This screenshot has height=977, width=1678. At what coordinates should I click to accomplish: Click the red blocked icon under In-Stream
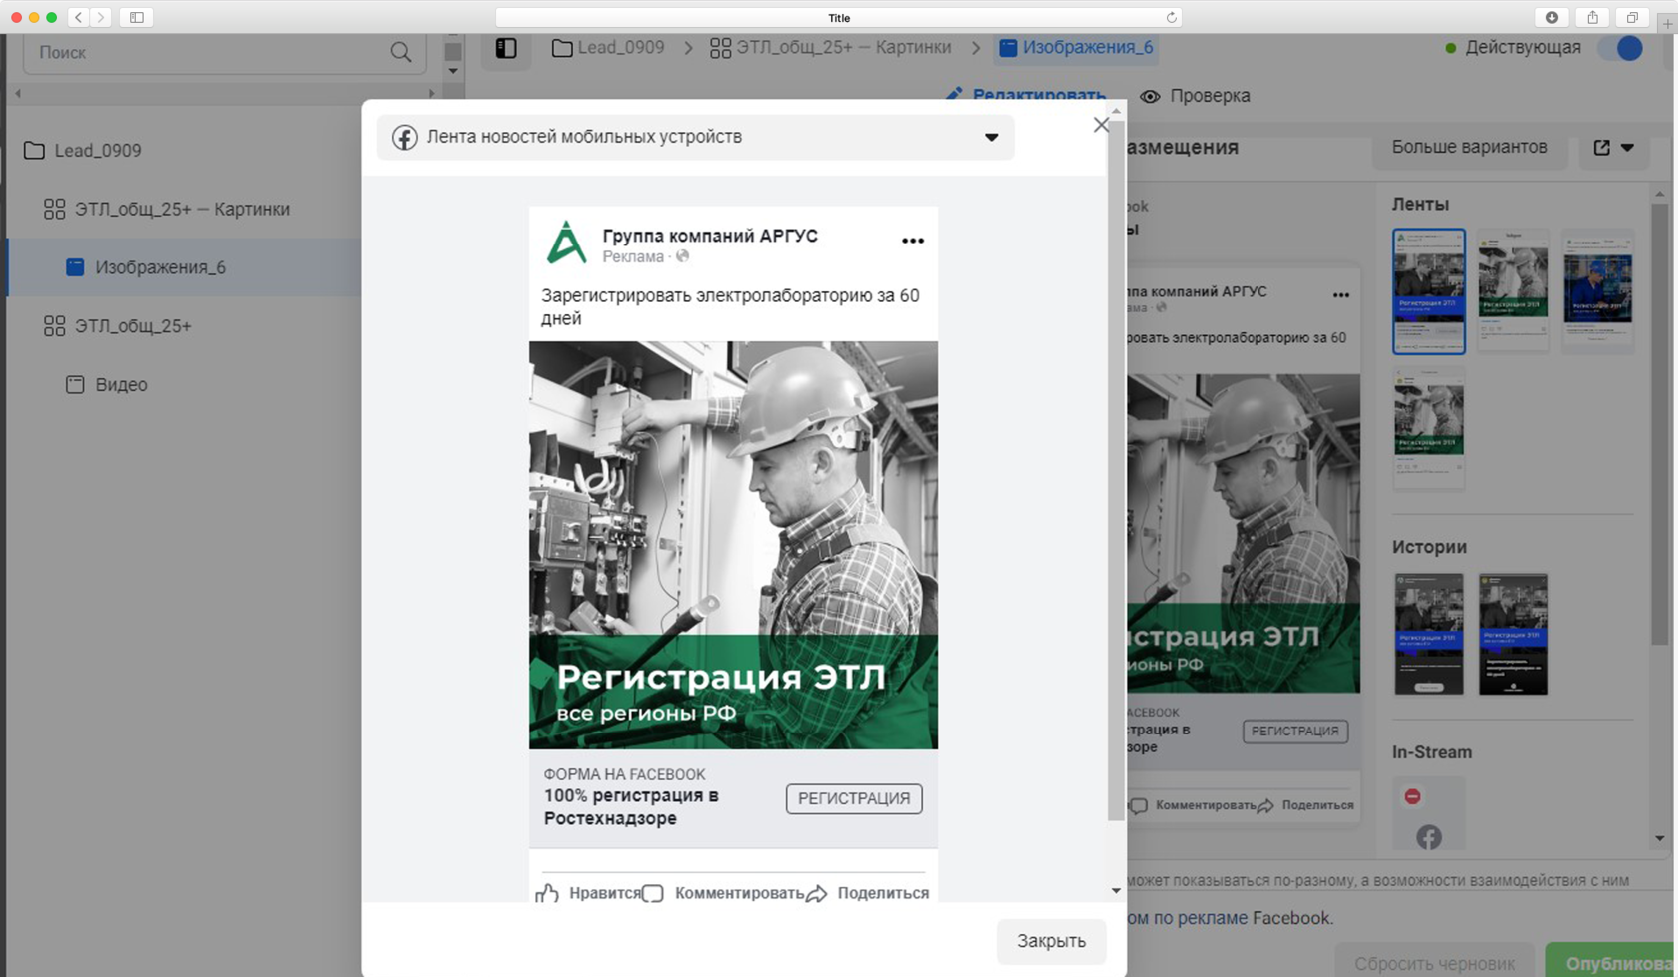click(1412, 796)
